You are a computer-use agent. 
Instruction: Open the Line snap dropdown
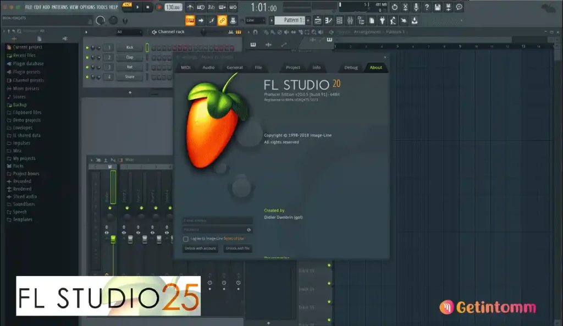(x=255, y=20)
